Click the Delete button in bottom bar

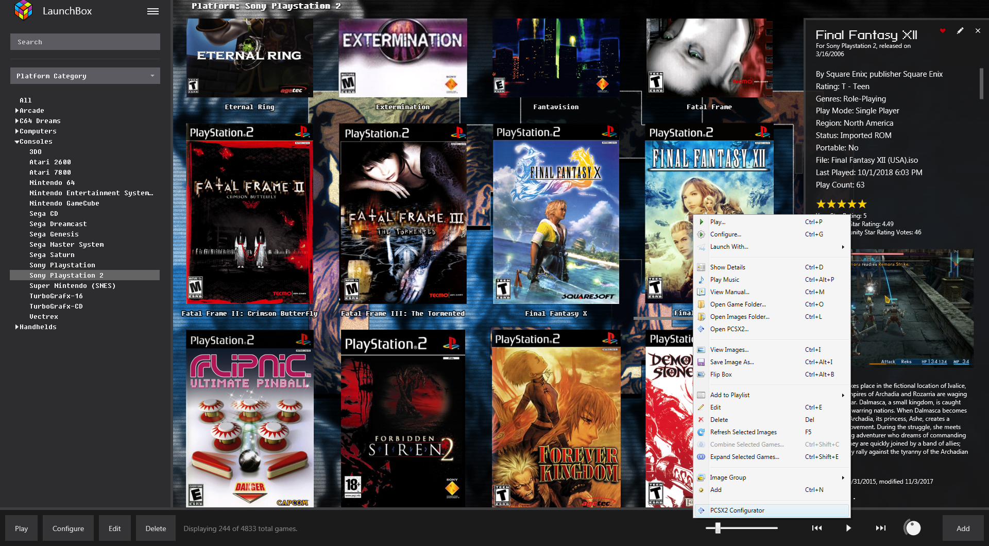[x=156, y=528]
